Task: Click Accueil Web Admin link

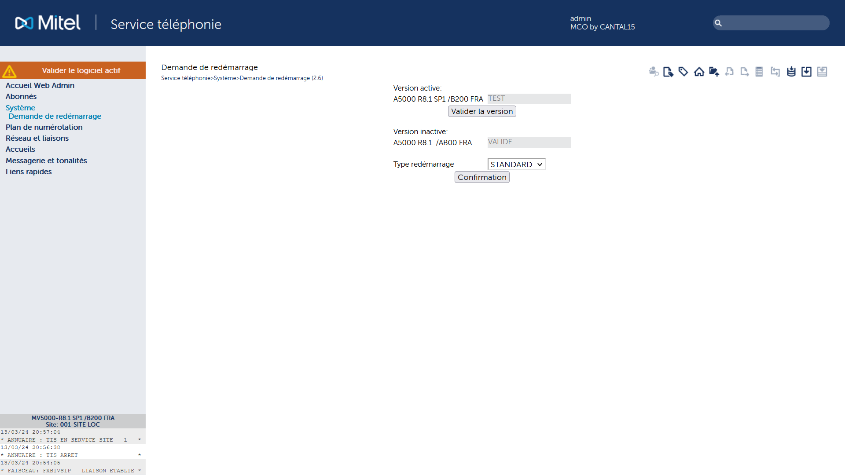Action: click(x=40, y=85)
